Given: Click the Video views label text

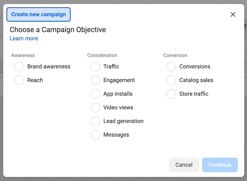Looking at the screenshot, I should [x=118, y=107].
